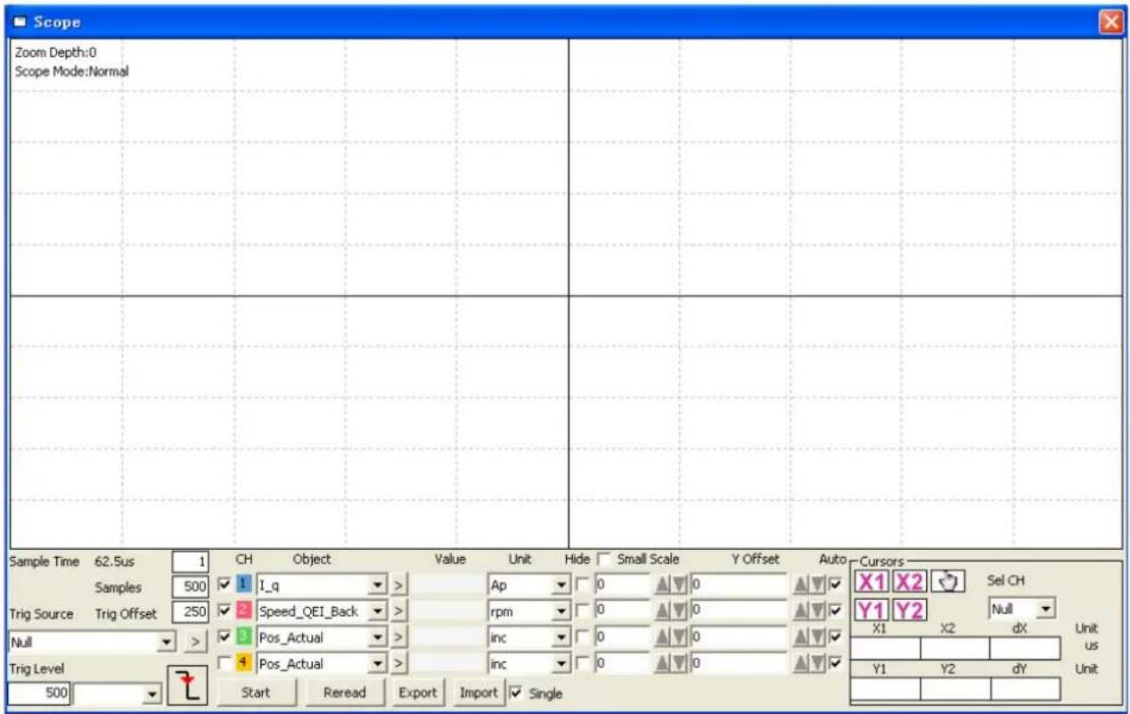Click the > button next to Speed_QEI_Back
The width and height of the screenshot is (1130, 714).
click(398, 611)
